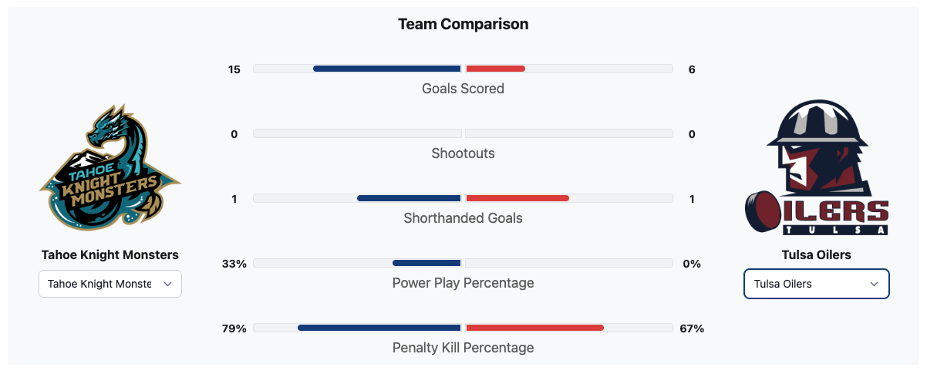The image size is (927, 374).
Task: Click the blue Shorthanded Goals bar
Action: click(x=409, y=198)
